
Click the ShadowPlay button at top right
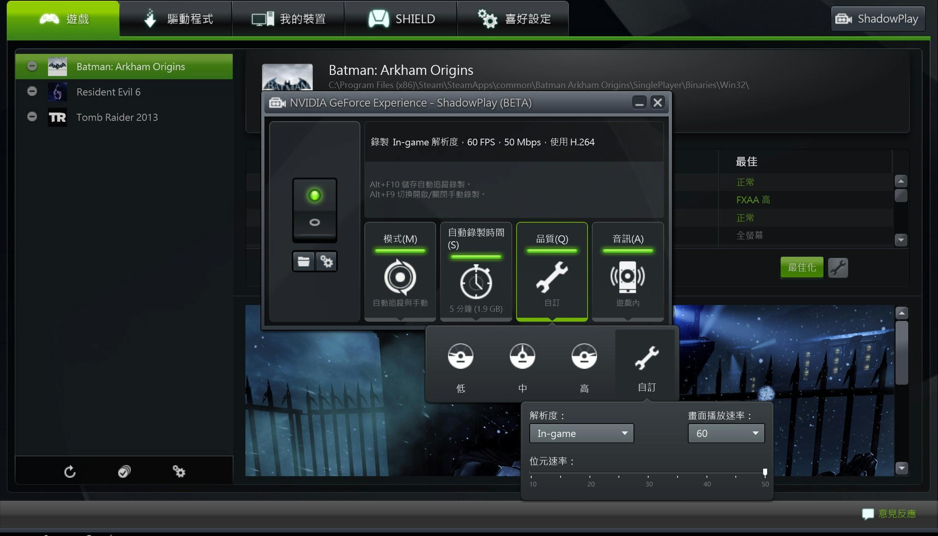coord(877,19)
